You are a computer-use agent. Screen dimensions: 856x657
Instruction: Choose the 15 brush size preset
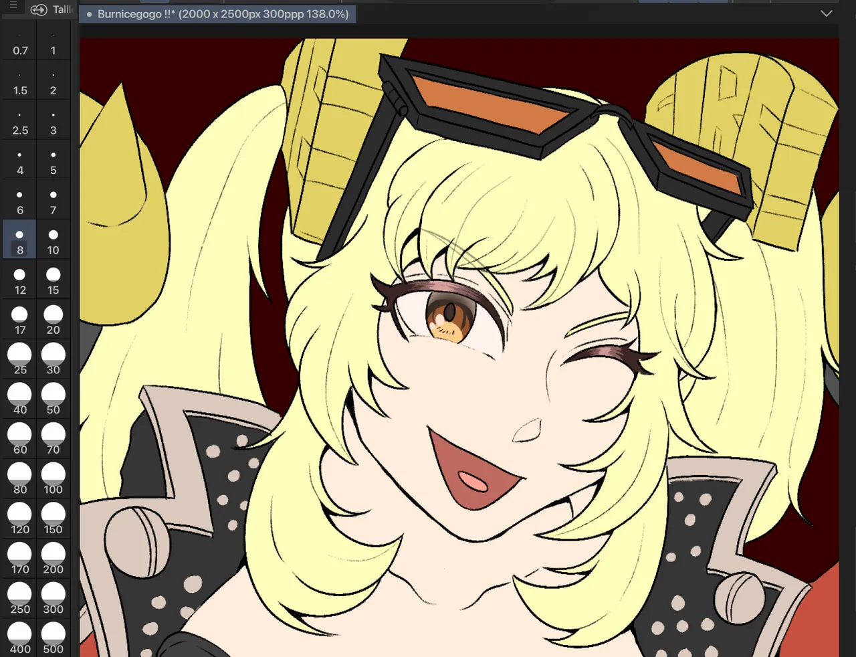pyautogui.click(x=53, y=282)
